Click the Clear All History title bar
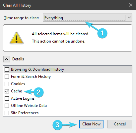This screenshot has width=136, height=133. click(x=64, y=5)
